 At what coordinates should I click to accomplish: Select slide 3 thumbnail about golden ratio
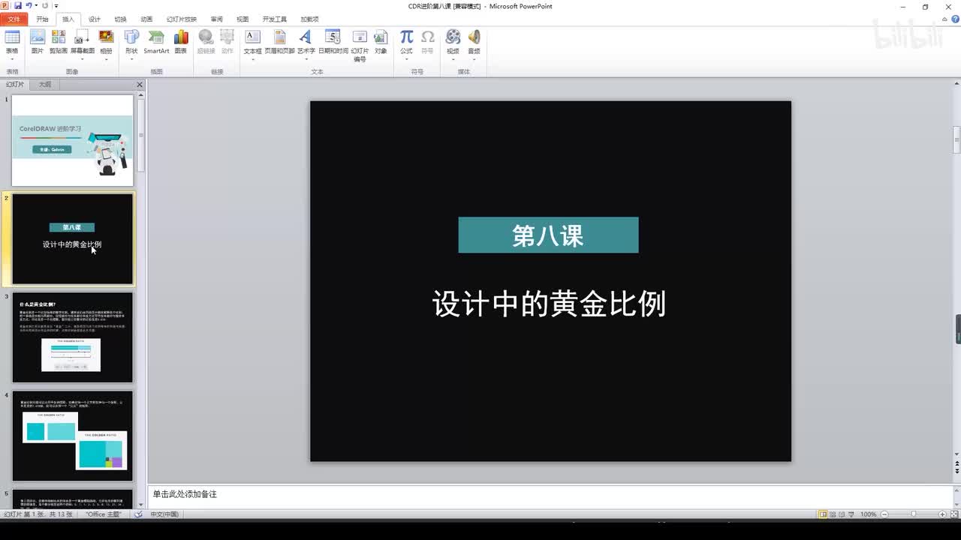(x=72, y=337)
